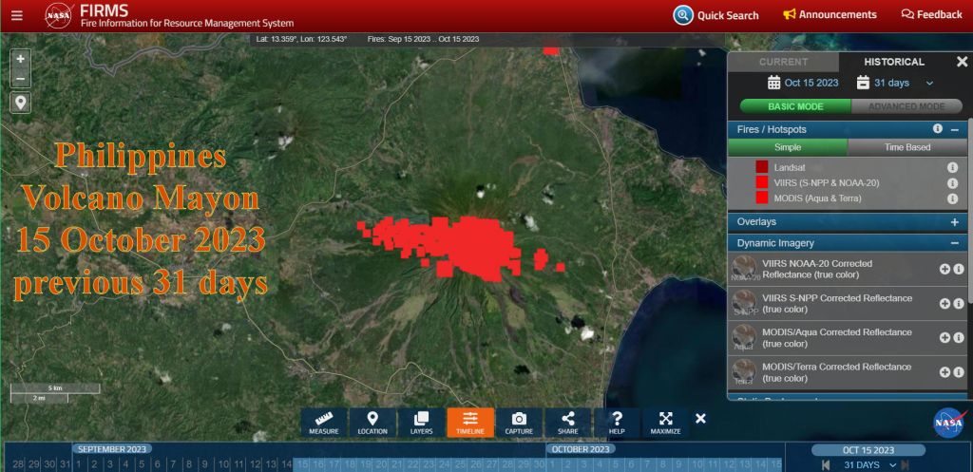Open the Help tool
Viewport: 973px width, 472px height.
(x=618, y=423)
